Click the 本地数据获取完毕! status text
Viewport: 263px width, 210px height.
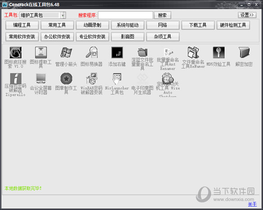(23, 188)
